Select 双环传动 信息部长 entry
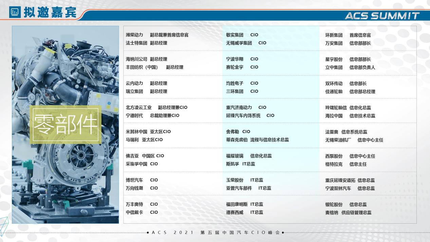430x242 pixels. point(346,83)
